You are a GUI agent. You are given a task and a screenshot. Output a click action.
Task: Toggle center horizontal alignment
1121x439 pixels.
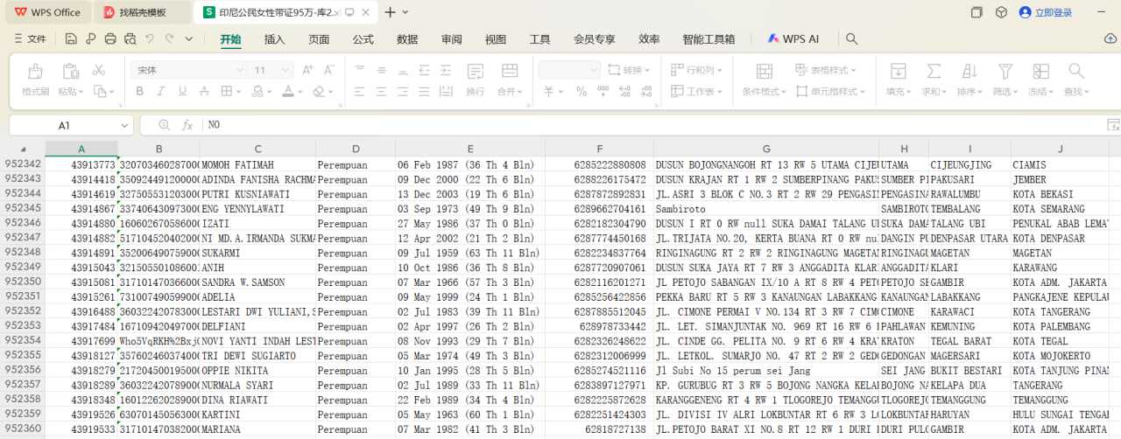pos(381,91)
